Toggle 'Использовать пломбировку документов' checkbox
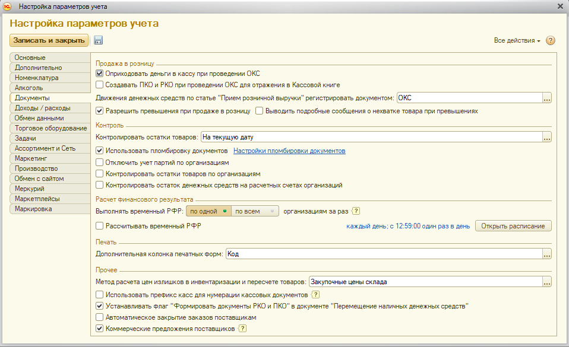This screenshot has height=347, width=569. pos(99,151)
